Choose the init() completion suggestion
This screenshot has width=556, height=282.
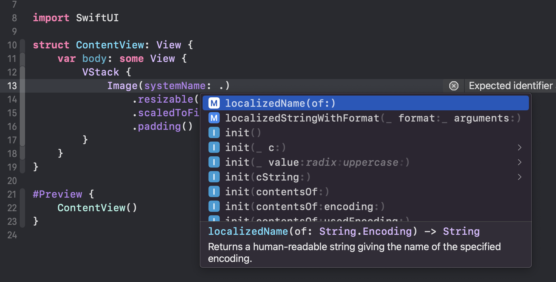243,132
